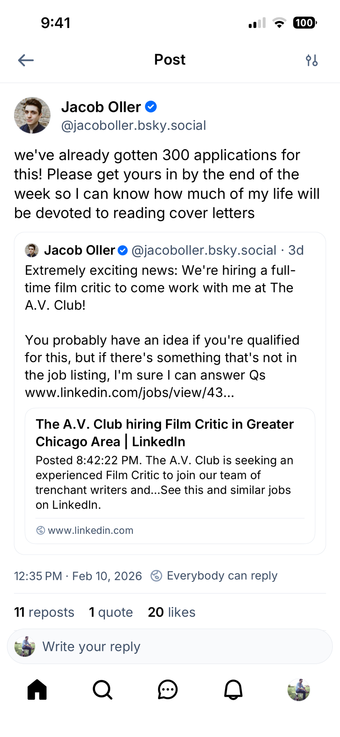Image resolution: width=340 pixels, height=737 pixels.
Task: Open the Search tab
Action: point(102,689)
